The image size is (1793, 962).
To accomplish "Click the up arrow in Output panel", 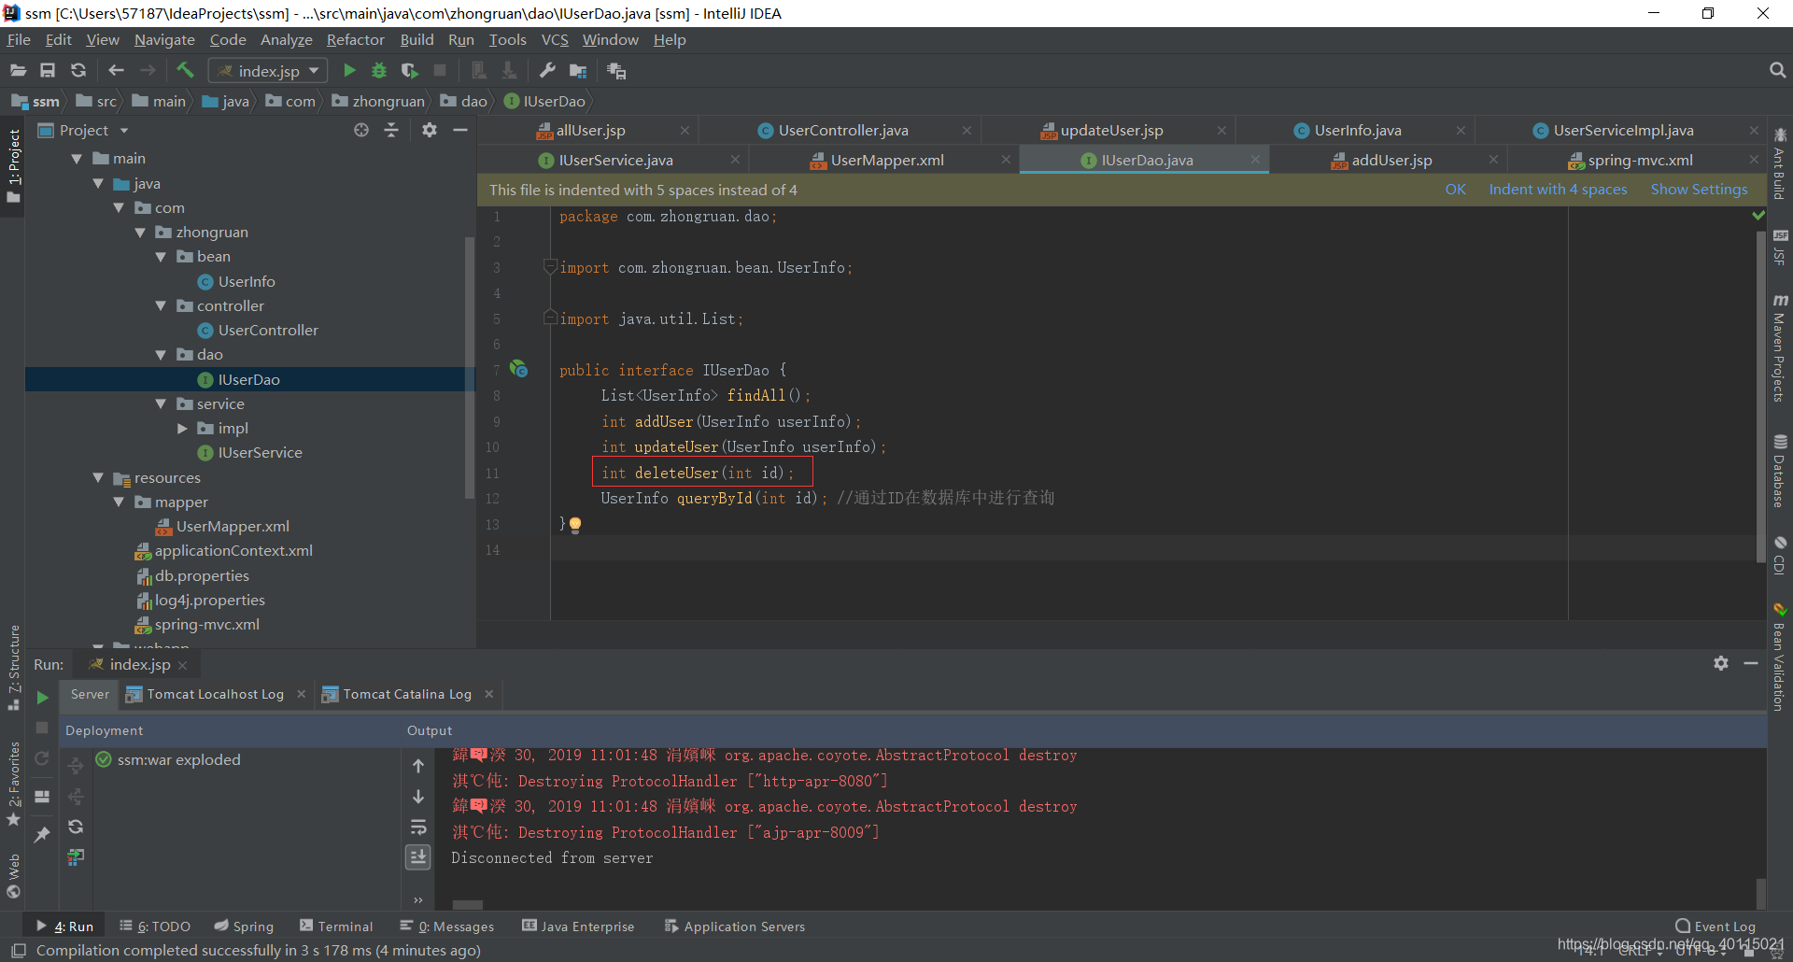I will [x=418, y=766].
